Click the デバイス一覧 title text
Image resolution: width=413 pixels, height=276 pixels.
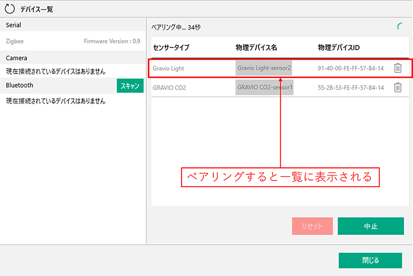click(x=37, y=9)
